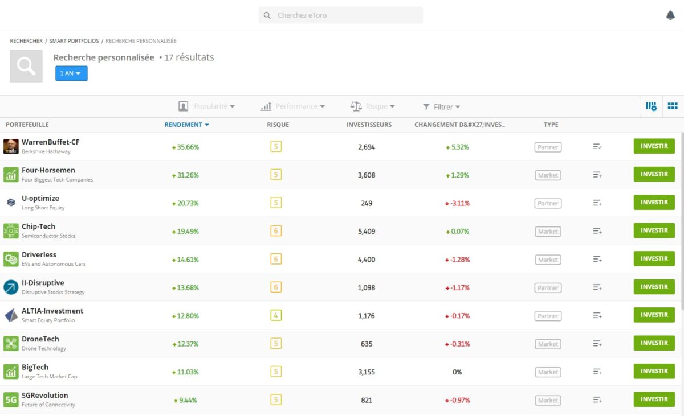This screenshot has height=416, width=684.
Task: Open Four-Horsemen portfolio name
Action: click(x=48, y=170)
